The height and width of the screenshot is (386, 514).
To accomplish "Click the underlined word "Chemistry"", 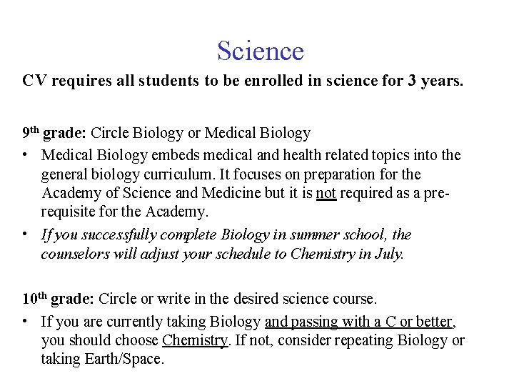I will [196, 340].
